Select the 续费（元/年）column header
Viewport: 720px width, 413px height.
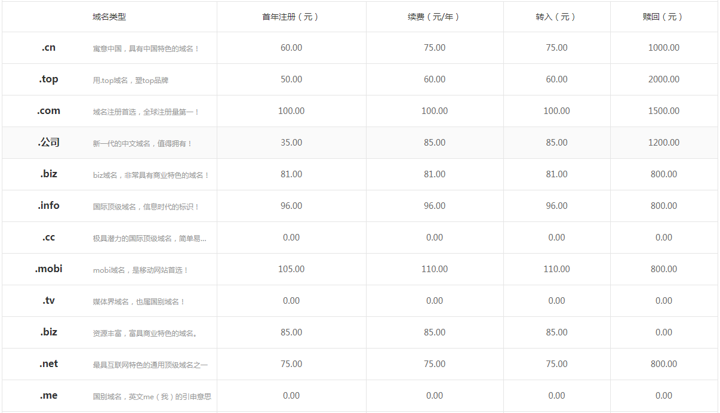point(434,17)
